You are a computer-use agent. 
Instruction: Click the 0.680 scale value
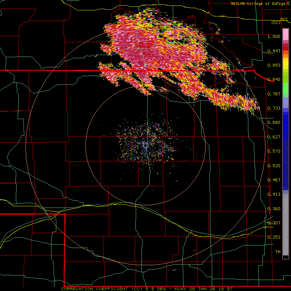[x=274, y=123]
